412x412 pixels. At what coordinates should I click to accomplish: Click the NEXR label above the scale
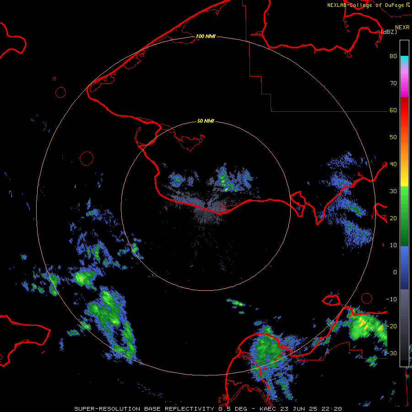tap(402, 27)
